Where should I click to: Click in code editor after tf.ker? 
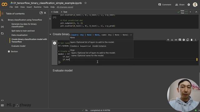click(x=70, y=59)
